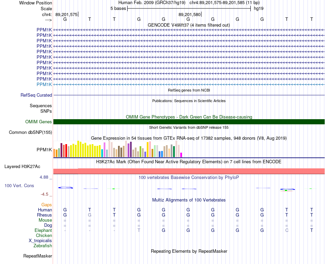
Task: Click the Common dbSNP(155) track label
Action: tap(30, 133)
